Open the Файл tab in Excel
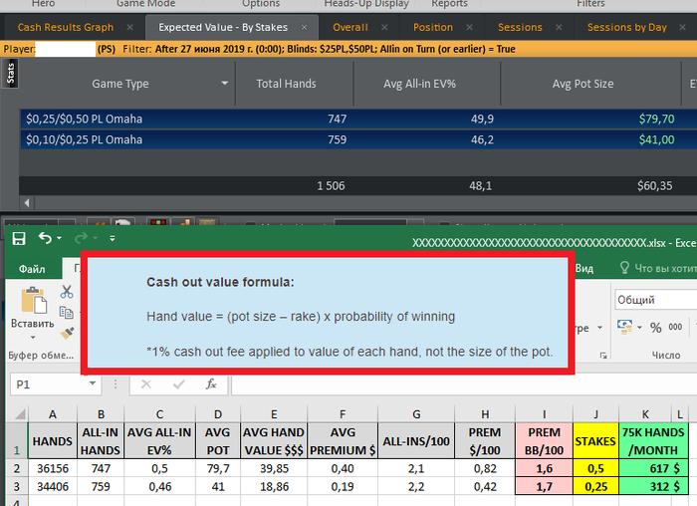This screenshot has height=506, width=697. click(x=32, y=269)
